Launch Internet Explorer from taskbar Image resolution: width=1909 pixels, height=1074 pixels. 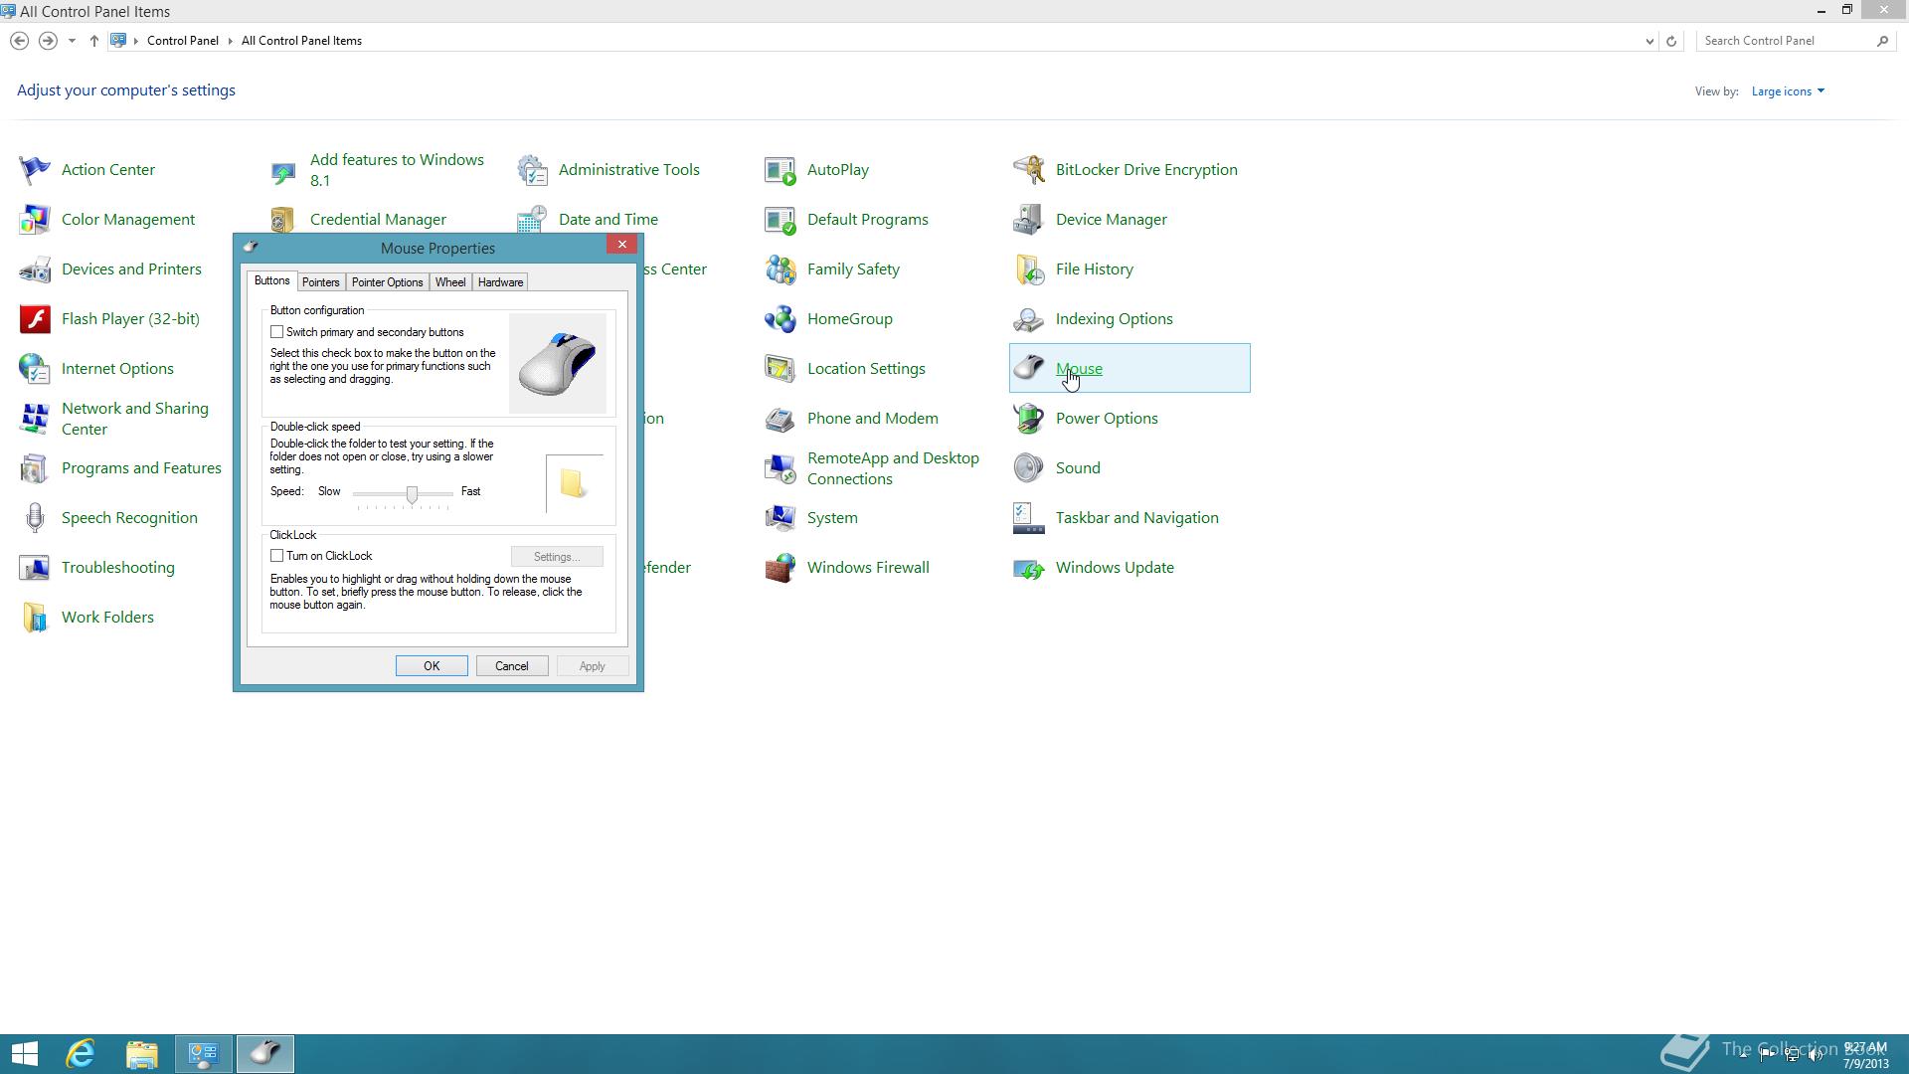(81, 1054)
